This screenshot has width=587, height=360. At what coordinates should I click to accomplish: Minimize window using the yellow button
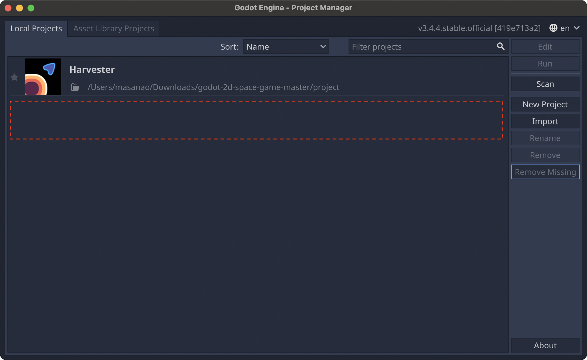coord(19,8)
